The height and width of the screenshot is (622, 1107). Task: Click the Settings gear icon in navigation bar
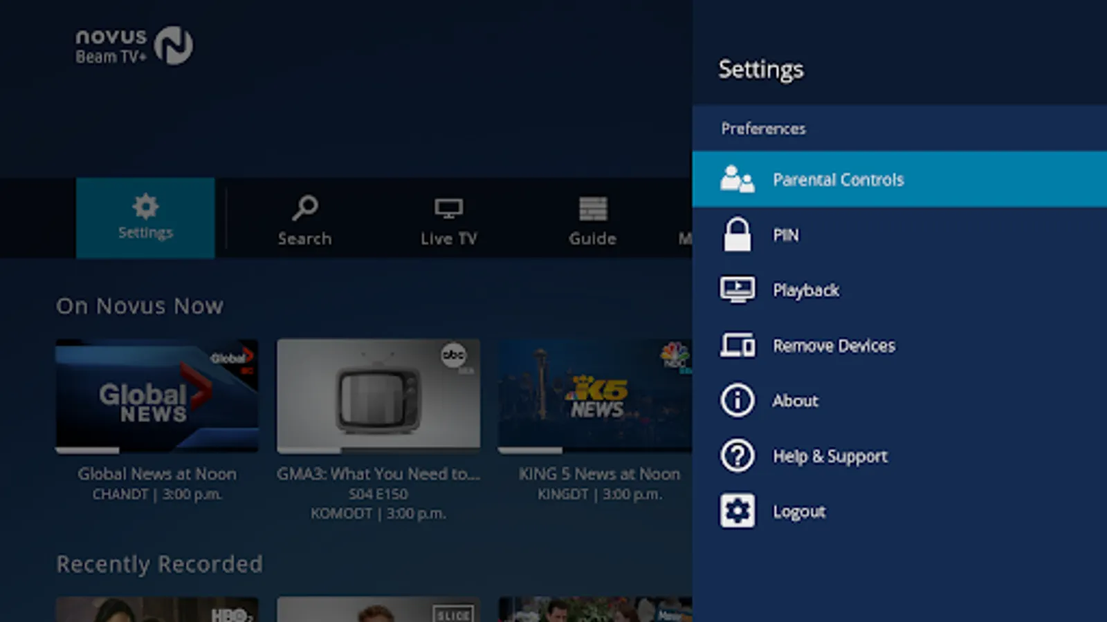pyautogui.click(x=145, y=207)
